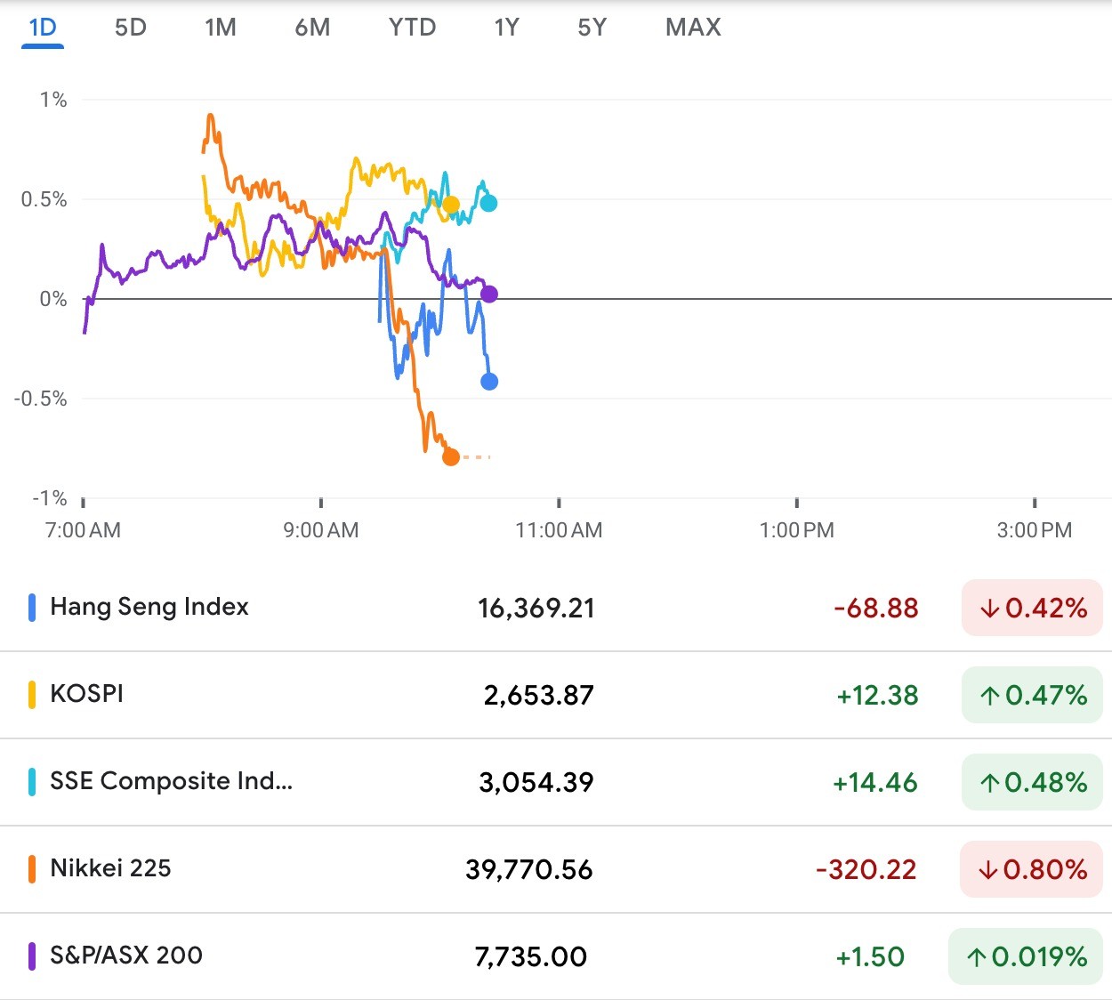Click the yellow KOSPI endpoint dot on chart
Image resolution: width=1112 pixels, height=1000 pixels.
(x=451, y=206)
